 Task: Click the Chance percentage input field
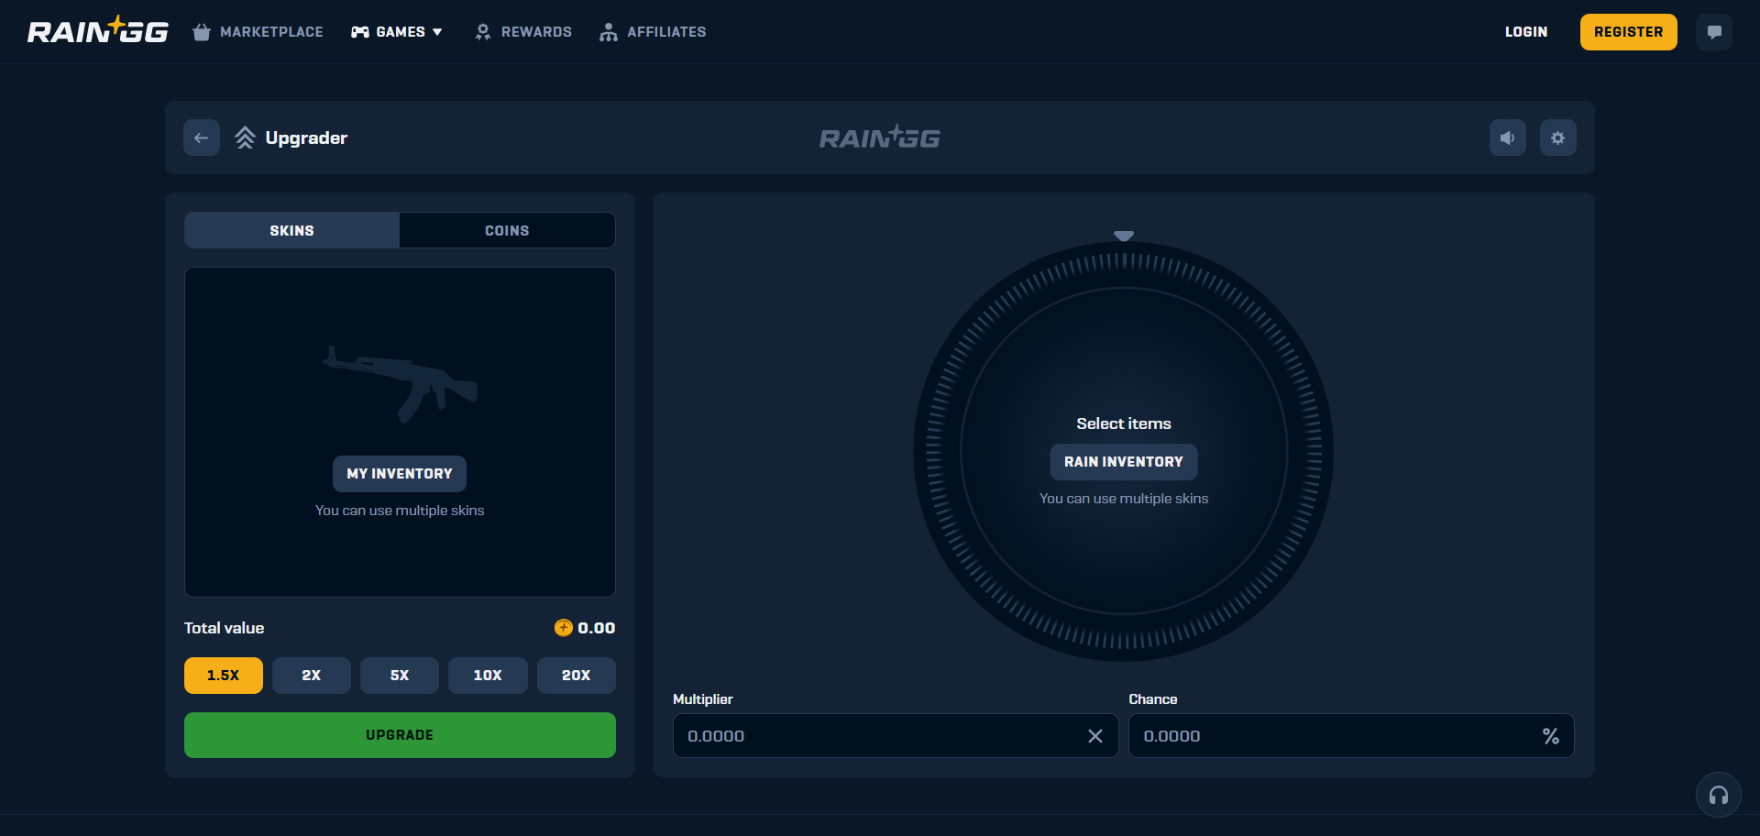point(1351,736)
